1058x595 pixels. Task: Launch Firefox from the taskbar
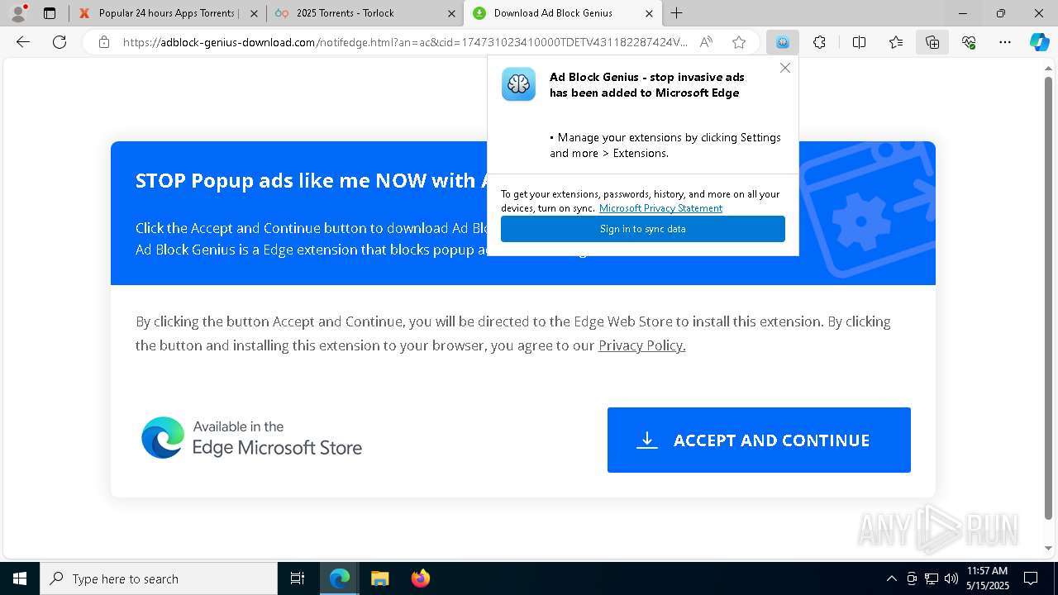[420, 578]
